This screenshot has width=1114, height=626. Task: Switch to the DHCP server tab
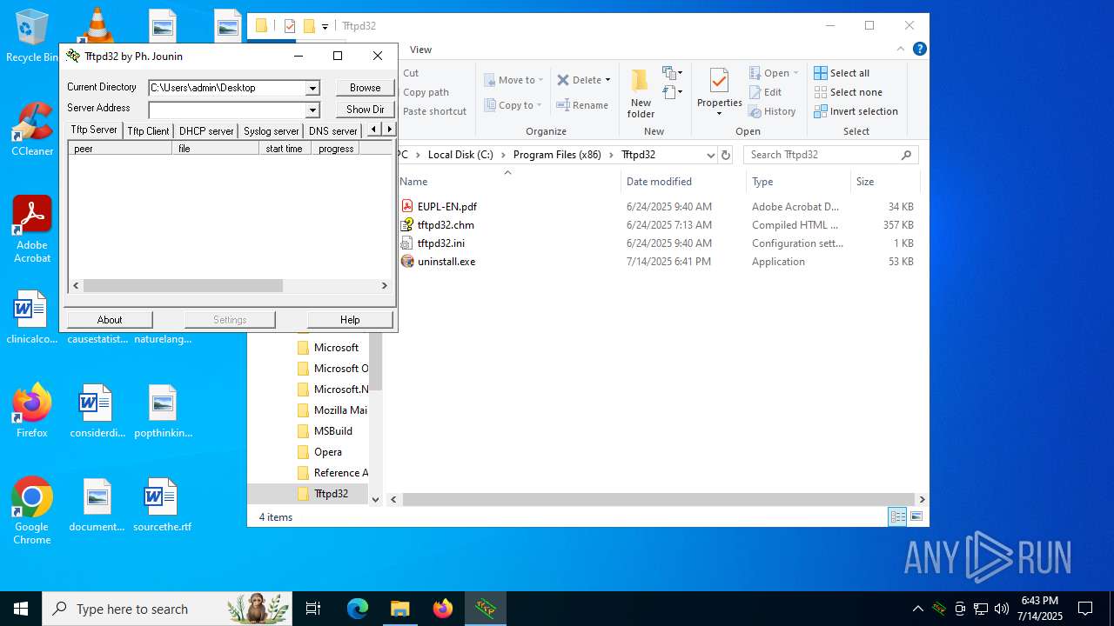click(x=206, y=131)
